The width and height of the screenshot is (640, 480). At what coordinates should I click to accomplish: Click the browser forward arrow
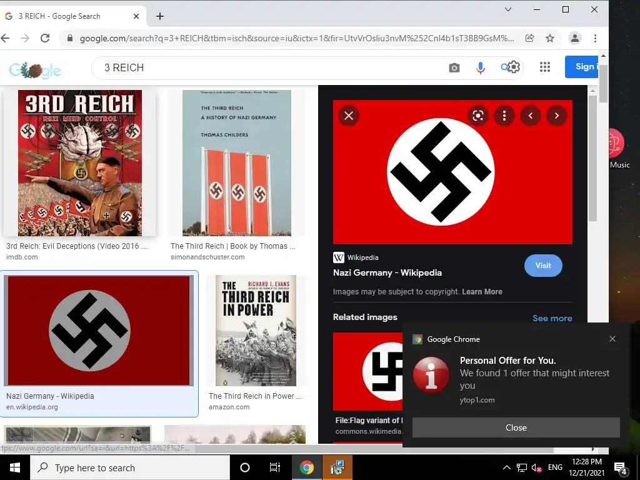[25, 38]
